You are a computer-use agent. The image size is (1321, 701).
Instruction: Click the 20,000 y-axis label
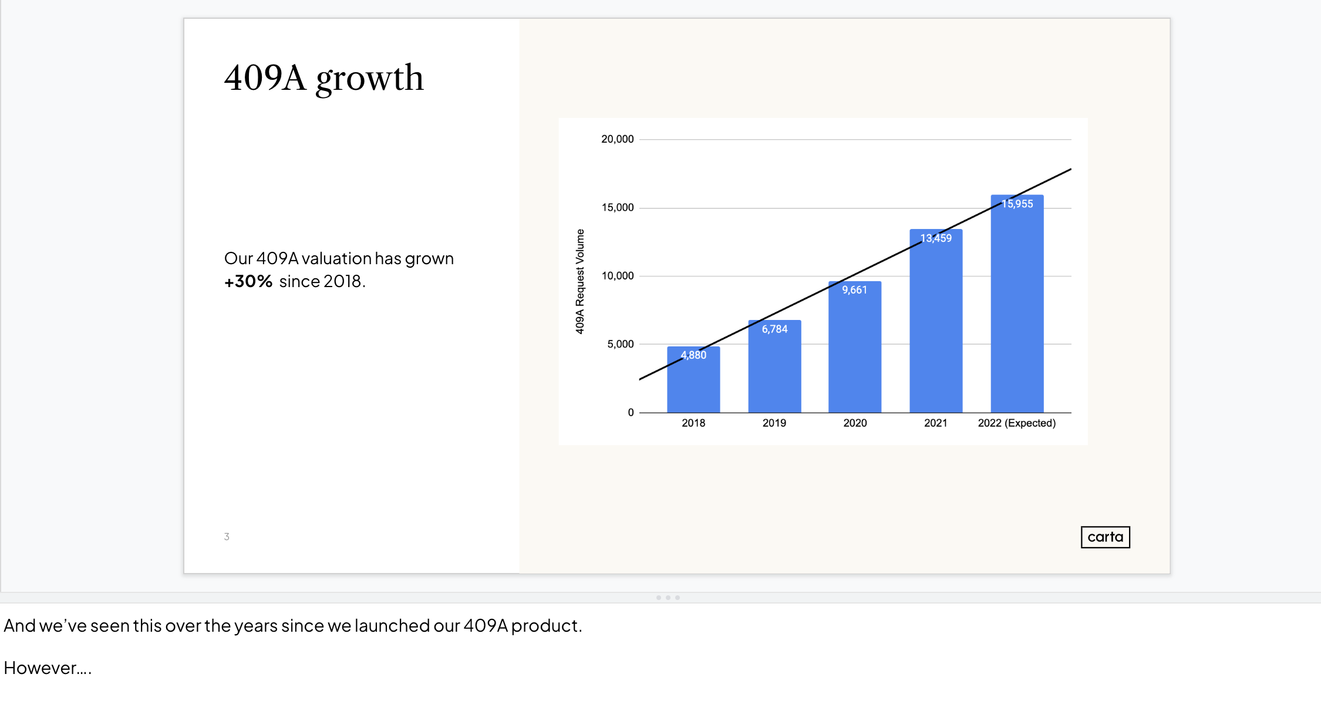point(617,139)
